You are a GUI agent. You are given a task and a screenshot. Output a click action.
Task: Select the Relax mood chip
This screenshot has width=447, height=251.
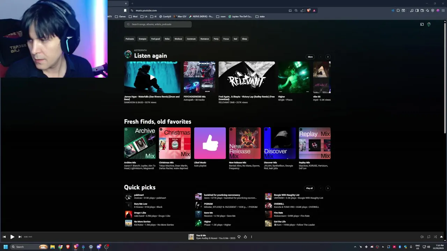pyautogui.click(x=167, y=39)
